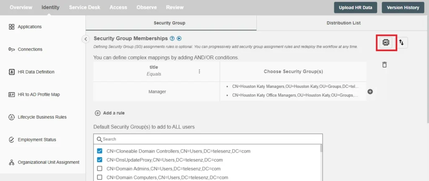
Task: Play the Security Group Memberships video icon
Action: [179, 38]
